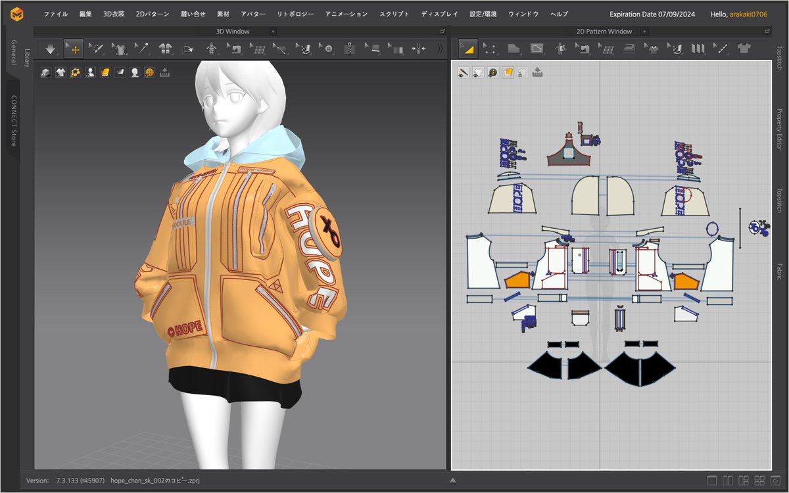Expand the bottom panel with the up-triangle
Viewport: 789px width, 493px height.
point(453,481)
